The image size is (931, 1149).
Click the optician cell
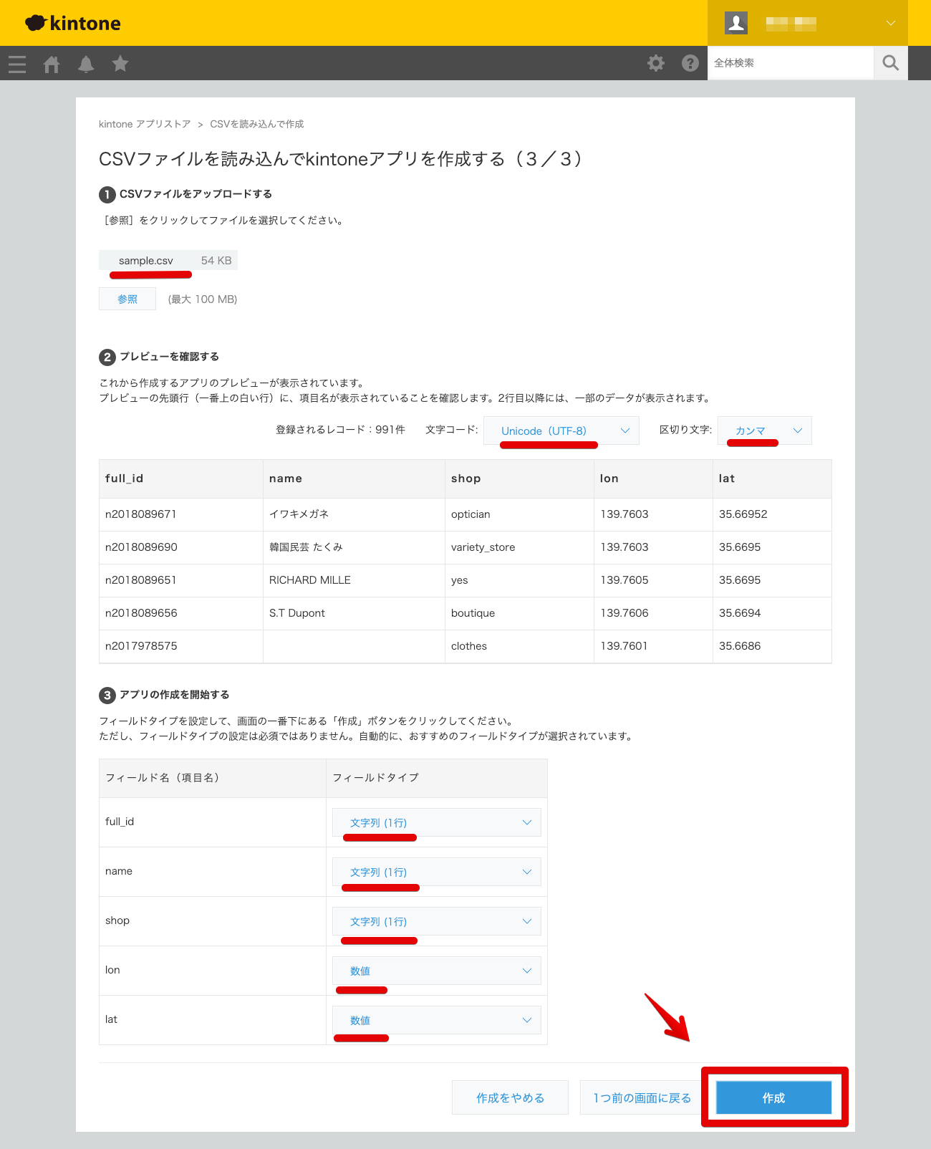click(519, 514)
